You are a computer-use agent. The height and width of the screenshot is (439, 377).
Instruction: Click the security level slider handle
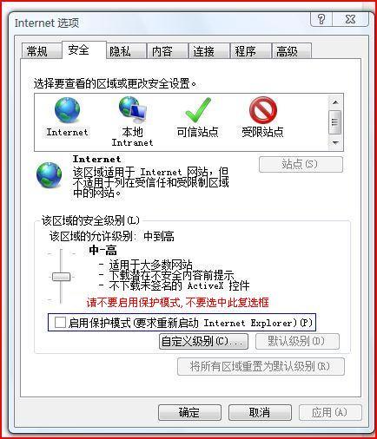tap(61, 277)
